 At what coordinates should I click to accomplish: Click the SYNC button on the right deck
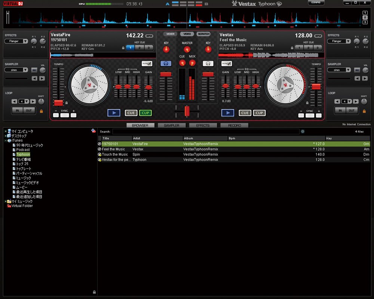(310, 115)
